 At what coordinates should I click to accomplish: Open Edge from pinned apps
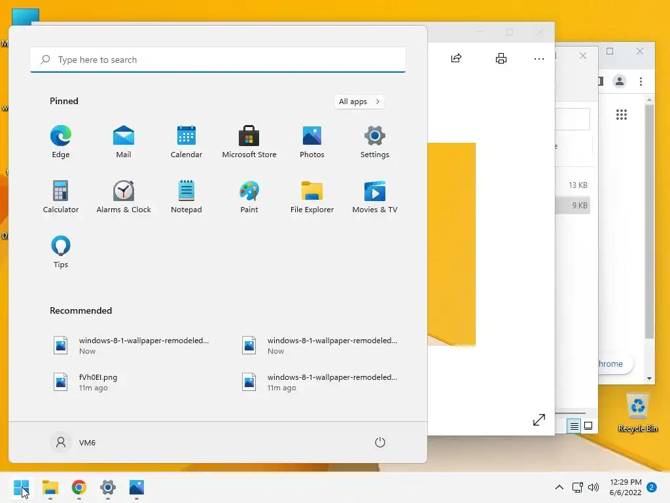pos(61,142)
